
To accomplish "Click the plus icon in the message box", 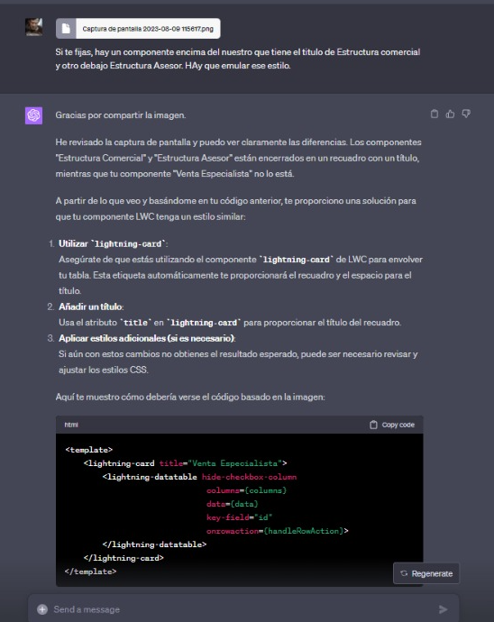I will click(x=42, y=609).
